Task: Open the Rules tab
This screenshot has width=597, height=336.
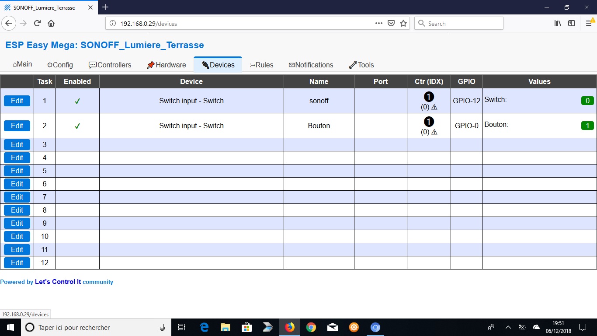Action: pos(261,65)
